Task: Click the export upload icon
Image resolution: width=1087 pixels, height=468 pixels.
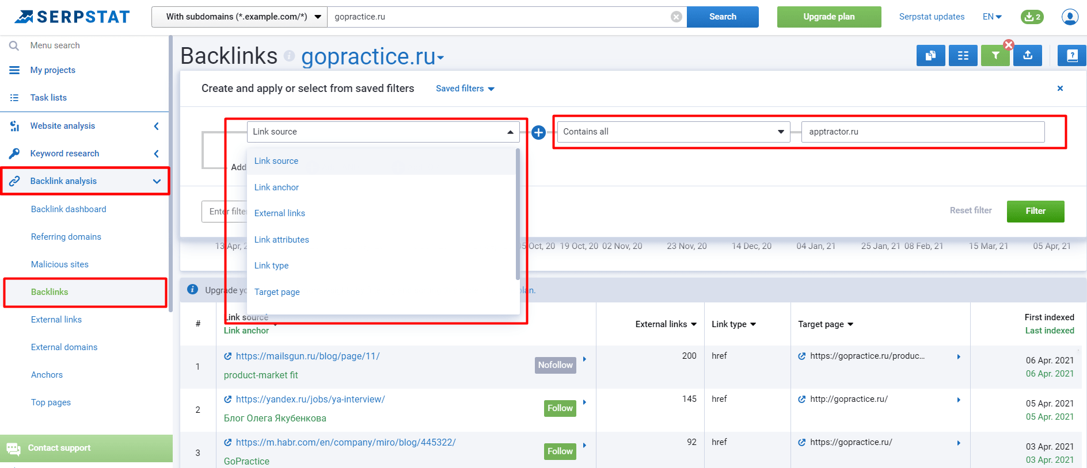Action: click(x=1028, y=56)
